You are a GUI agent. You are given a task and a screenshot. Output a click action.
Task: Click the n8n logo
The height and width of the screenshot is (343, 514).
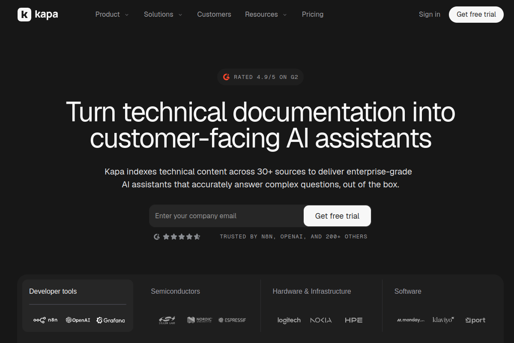(x=45, y=320)
